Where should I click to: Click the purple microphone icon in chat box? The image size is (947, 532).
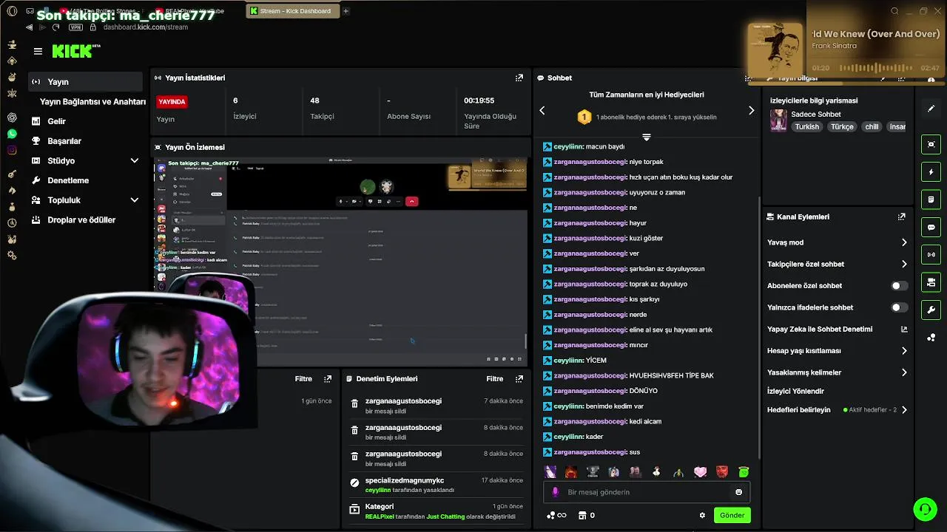pyautogui.click(x=556, y=492)
